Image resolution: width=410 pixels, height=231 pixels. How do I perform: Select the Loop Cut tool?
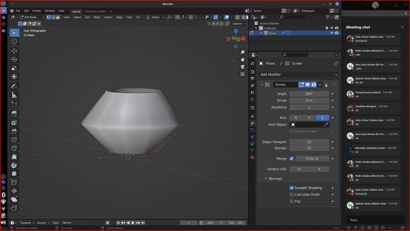pos(14,140)
